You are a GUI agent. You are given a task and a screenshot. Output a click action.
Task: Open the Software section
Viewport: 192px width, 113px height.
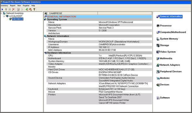(165, 98)
